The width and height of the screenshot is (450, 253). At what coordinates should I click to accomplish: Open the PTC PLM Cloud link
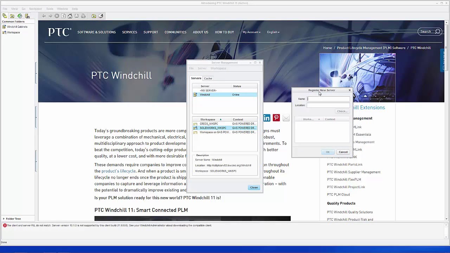pos(338,195)
